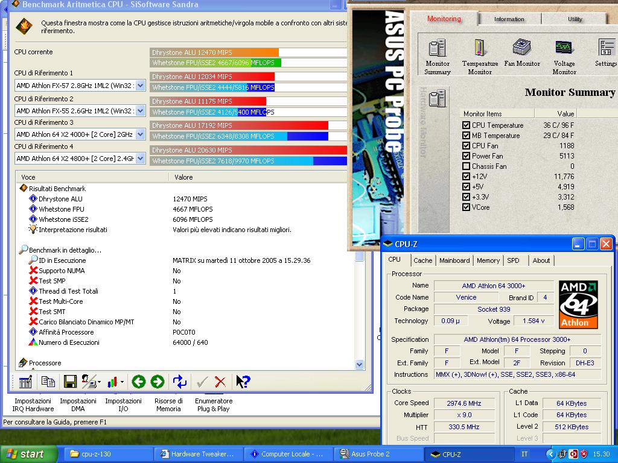Open user options toolbar dropdown arrow

click(x=99, y=382)
